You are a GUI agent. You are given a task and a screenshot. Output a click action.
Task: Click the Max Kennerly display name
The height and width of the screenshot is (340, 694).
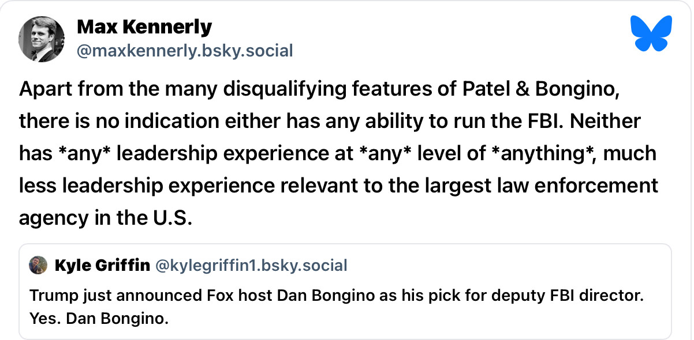click(144, 27)
